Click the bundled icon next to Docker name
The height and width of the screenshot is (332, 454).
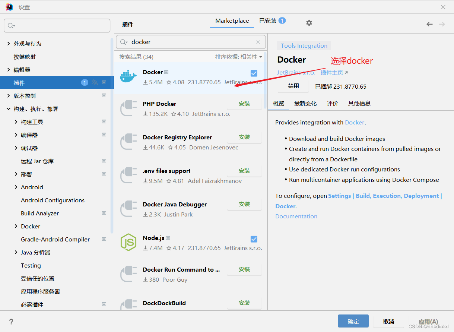point(166,72)
